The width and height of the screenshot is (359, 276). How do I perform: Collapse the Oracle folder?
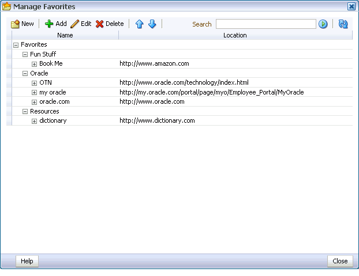click(x=25, y=74)
